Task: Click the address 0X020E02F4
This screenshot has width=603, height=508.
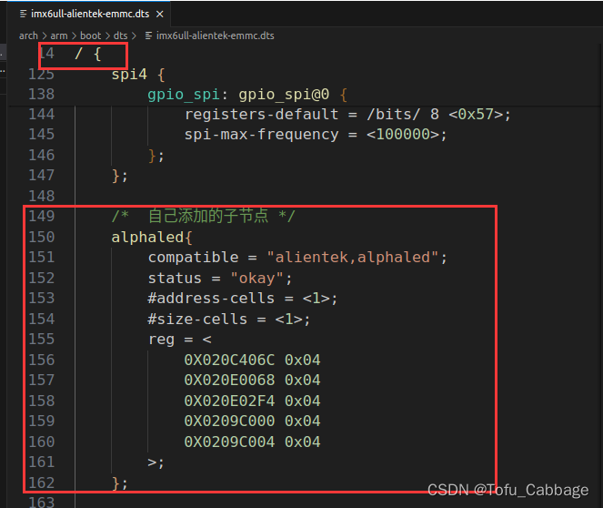Action: click(229, 401)
